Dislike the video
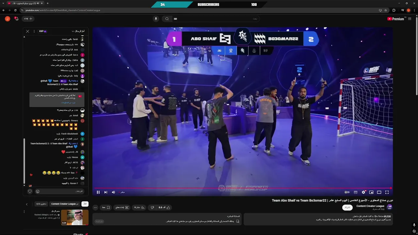Image resolution: width=418 pixels, height=235 pixels. point(152,208)
